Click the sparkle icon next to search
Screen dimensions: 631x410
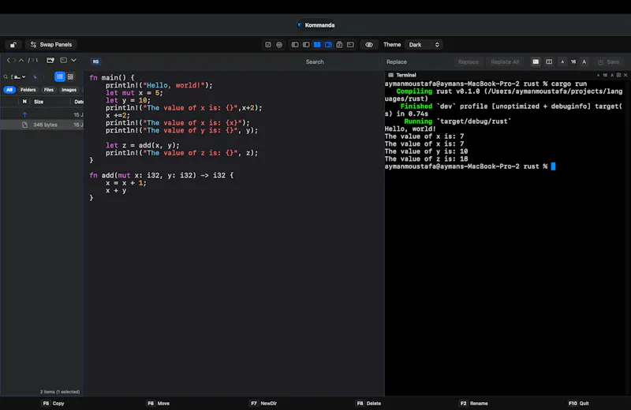[35, 76]
